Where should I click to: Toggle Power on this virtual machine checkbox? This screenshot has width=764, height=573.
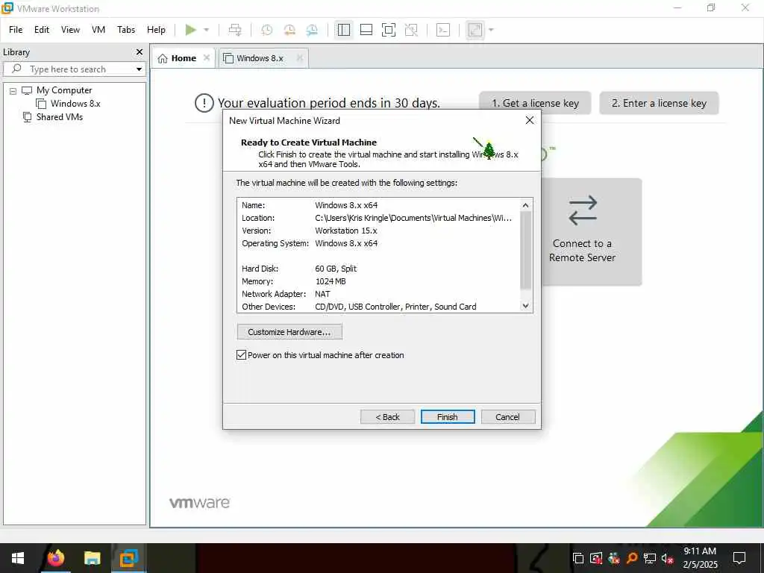(x=241, y=354)
